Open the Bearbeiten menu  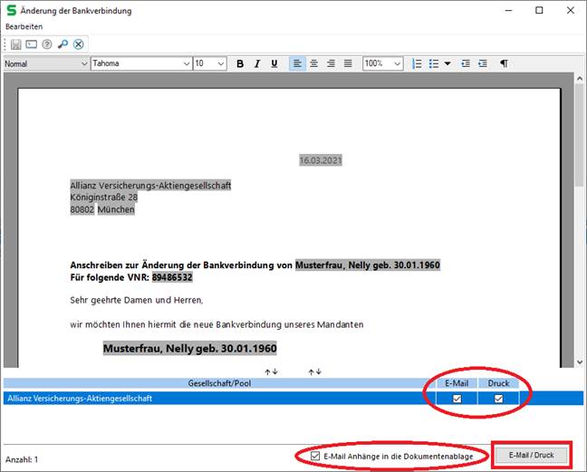tap(24, 27)
